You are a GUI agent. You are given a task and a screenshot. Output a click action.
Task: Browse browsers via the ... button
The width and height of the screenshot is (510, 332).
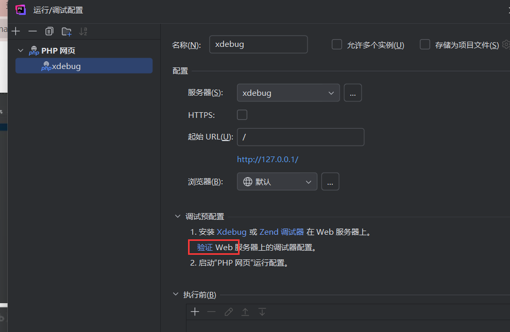point(330,181)
